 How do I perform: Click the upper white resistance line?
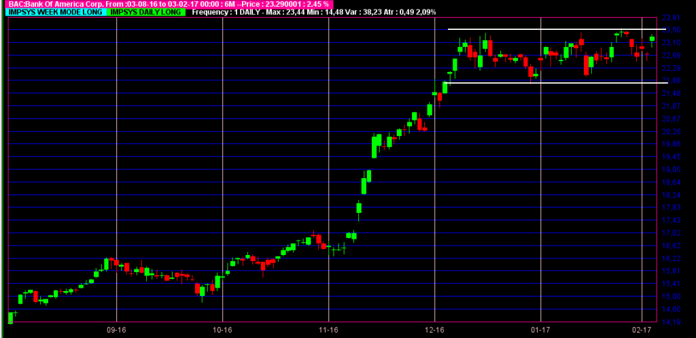tap(557, 29)
